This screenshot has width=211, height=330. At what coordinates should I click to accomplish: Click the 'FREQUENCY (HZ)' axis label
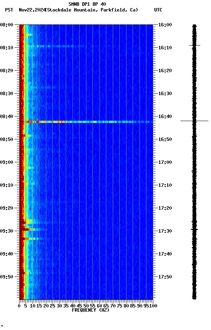(91, 311)
